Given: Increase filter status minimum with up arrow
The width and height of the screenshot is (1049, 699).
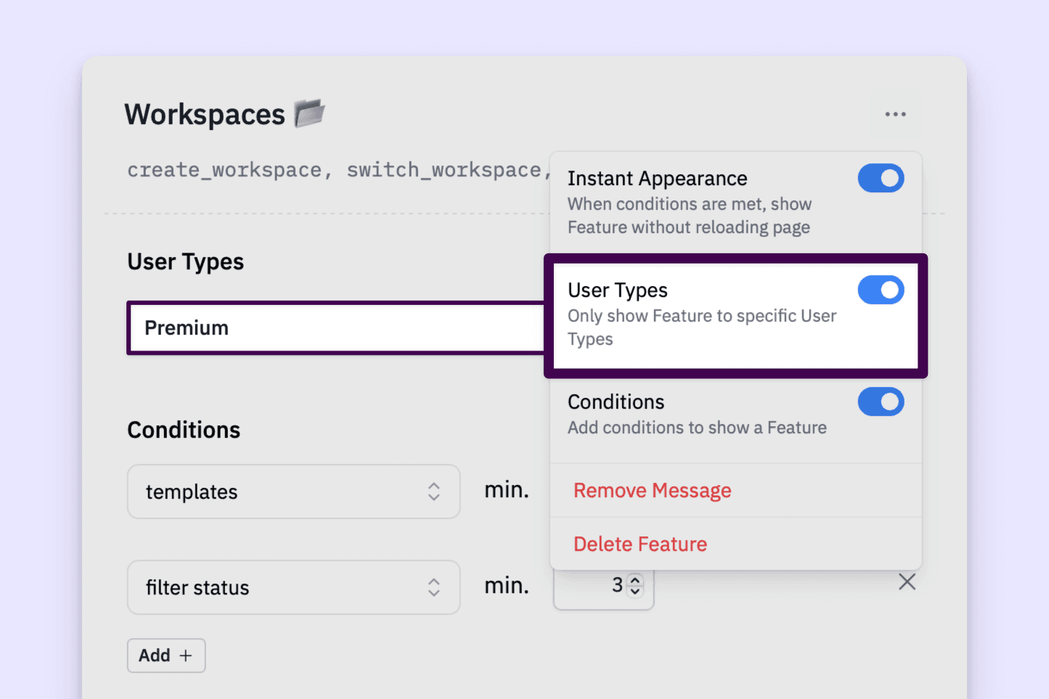Looking at the screenshot, I should click(x=635, y=580).
